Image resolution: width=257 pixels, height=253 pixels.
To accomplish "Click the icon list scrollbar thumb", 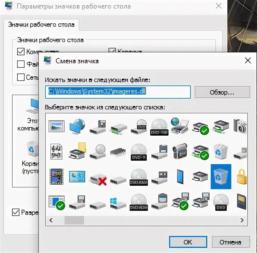I will coord(74,220).
